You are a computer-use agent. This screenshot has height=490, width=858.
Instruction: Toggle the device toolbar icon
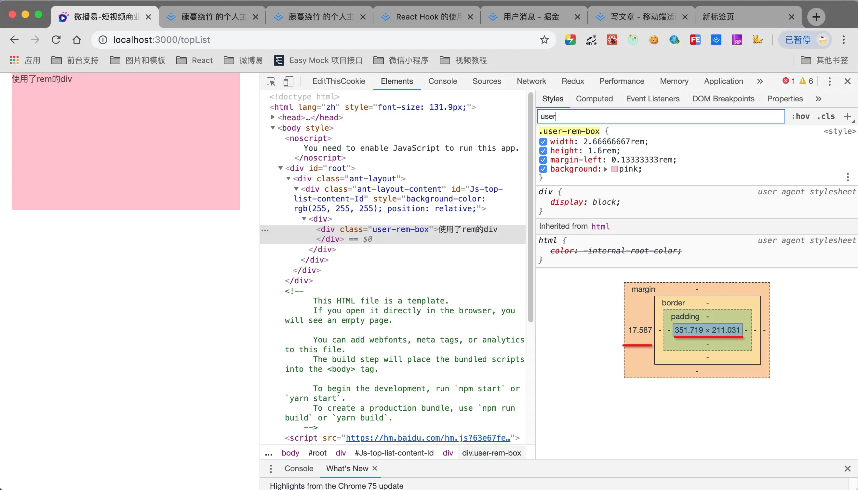pyautogui.click(x=288, y=82)
